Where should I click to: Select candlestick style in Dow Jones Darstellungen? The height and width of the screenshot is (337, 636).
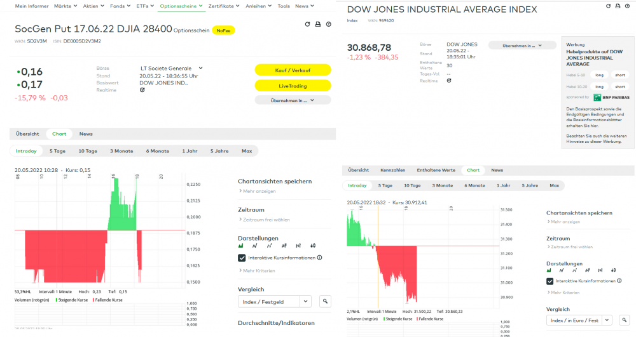[613, 270]
